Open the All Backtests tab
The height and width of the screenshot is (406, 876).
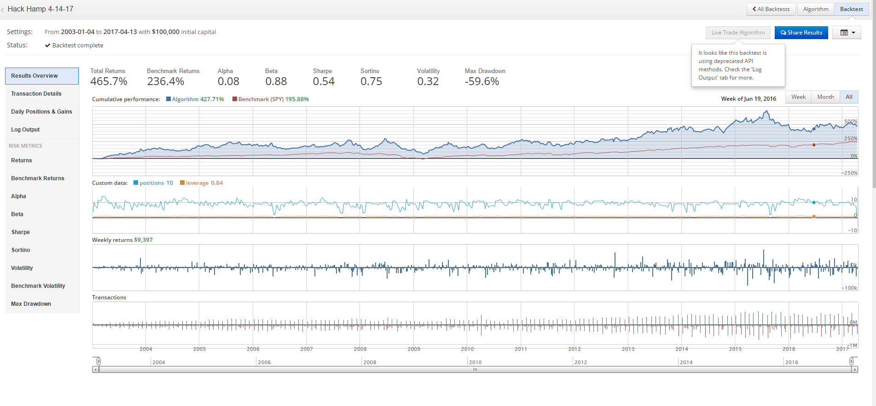click(x=771, y=9)
